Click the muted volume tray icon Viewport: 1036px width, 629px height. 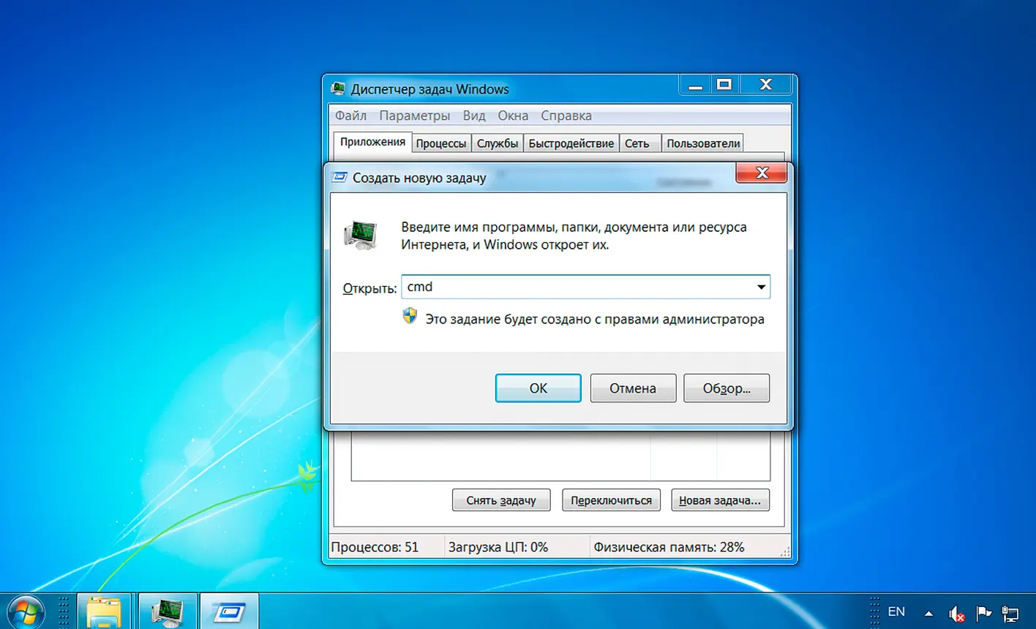coord(956,614)
